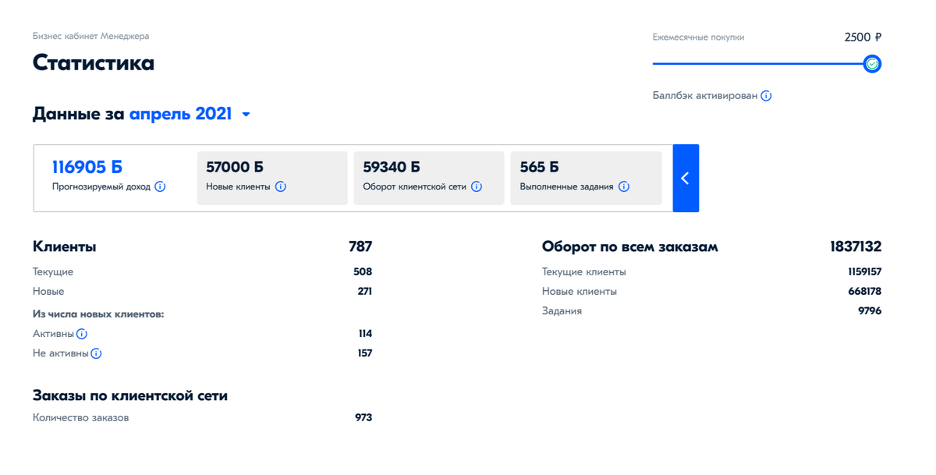
Task: Show info tooltip for Выполненные задания
Action: [624, 186]
